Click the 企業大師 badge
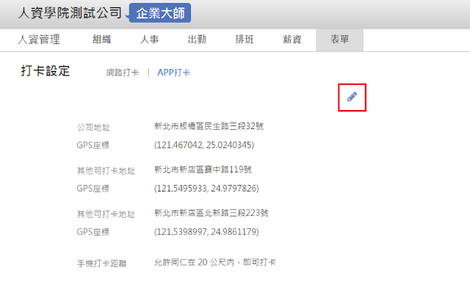 click(160, 13)
